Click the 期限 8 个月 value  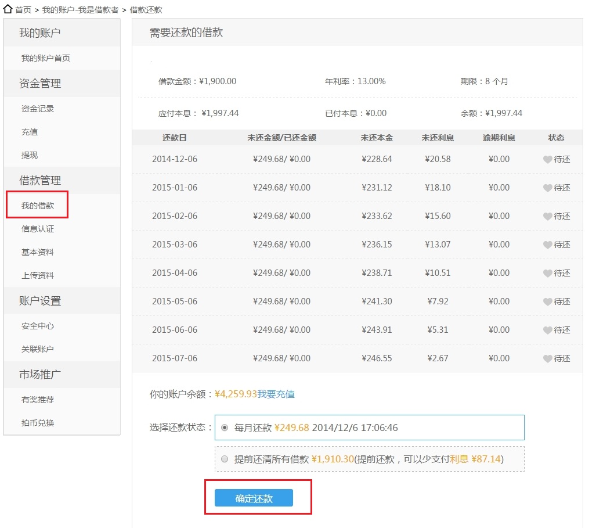[x=496, y=81]
